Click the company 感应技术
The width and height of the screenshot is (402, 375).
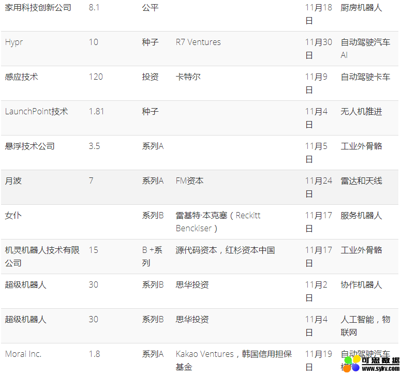coord(22,77)
